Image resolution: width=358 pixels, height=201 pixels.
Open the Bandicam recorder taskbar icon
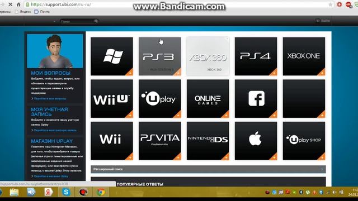83,192
